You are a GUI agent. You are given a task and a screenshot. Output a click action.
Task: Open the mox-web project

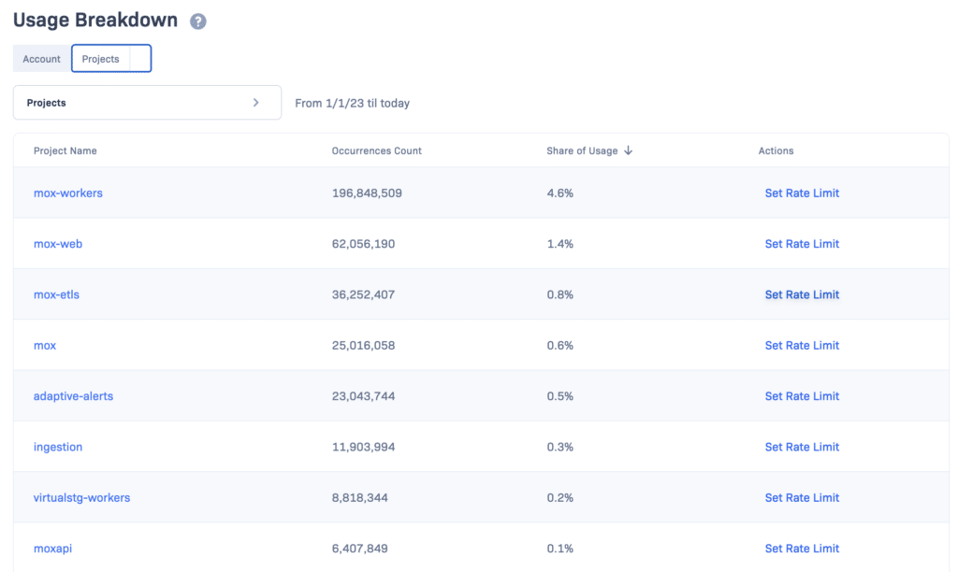pyautogui.click(x=58, y=243)
